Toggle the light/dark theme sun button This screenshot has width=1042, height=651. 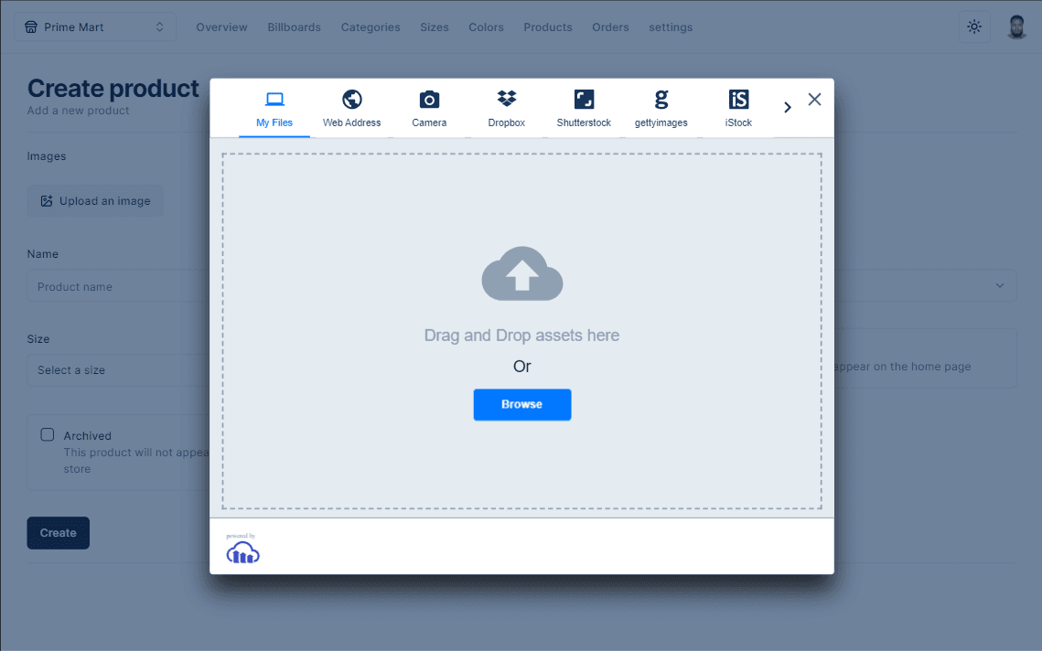click(x=974, y=27)
